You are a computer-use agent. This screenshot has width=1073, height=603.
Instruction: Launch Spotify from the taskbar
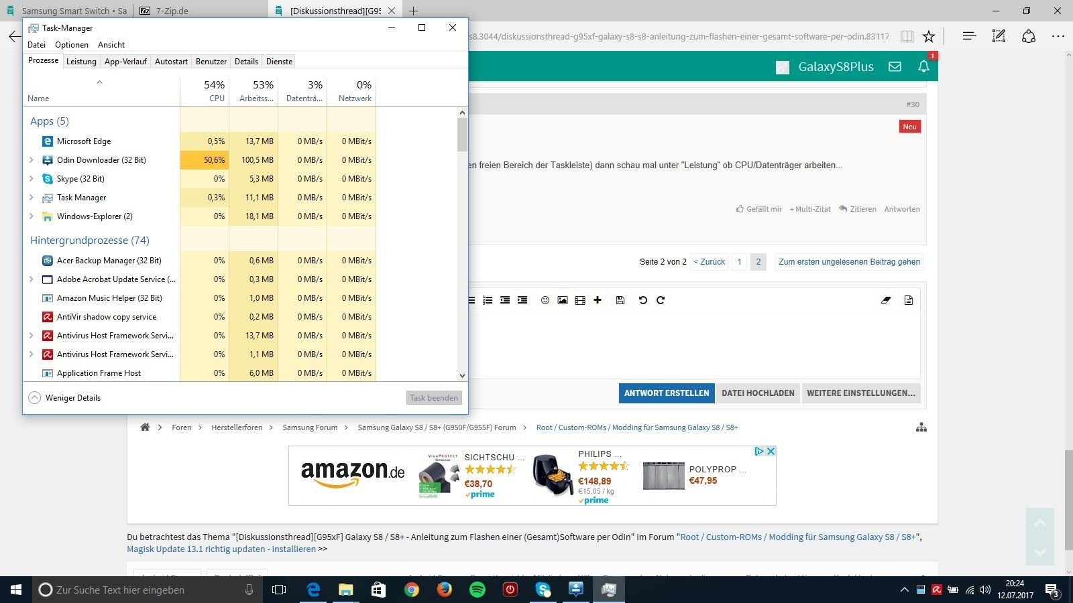click(x=477, y=590)
